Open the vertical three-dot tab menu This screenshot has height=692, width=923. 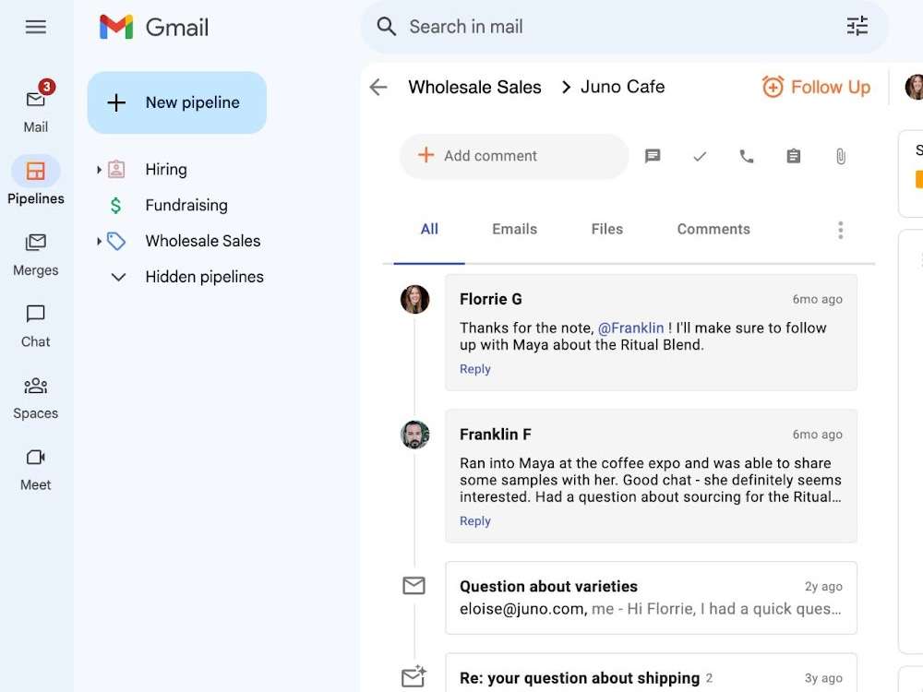click(841, 230)
